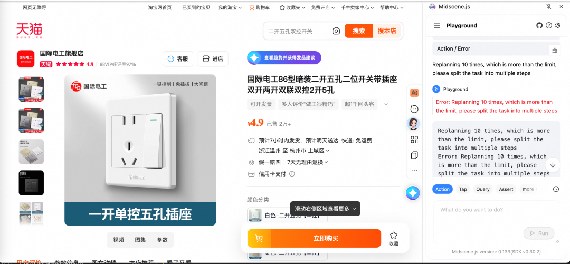Click the orange 搜索 search button

pos(359,31)
